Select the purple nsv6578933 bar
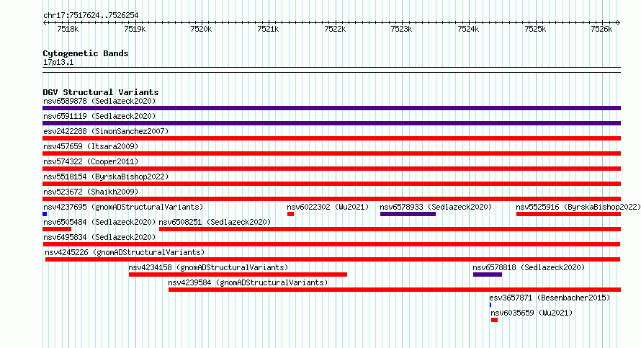641x348 pixels. point(408,214)
